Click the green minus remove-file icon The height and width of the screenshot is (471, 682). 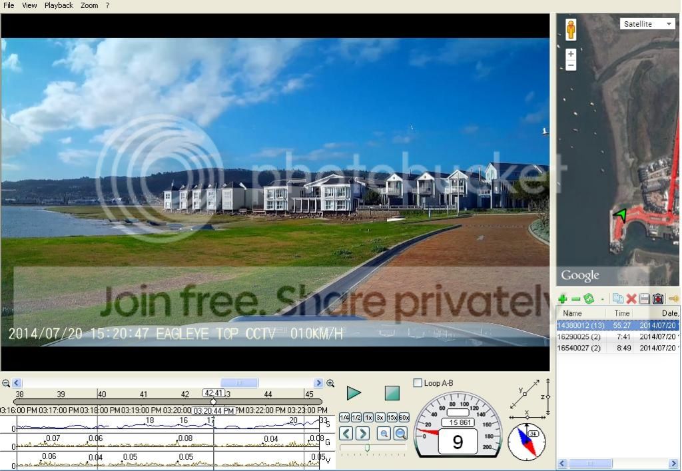[x=575, y=299]
